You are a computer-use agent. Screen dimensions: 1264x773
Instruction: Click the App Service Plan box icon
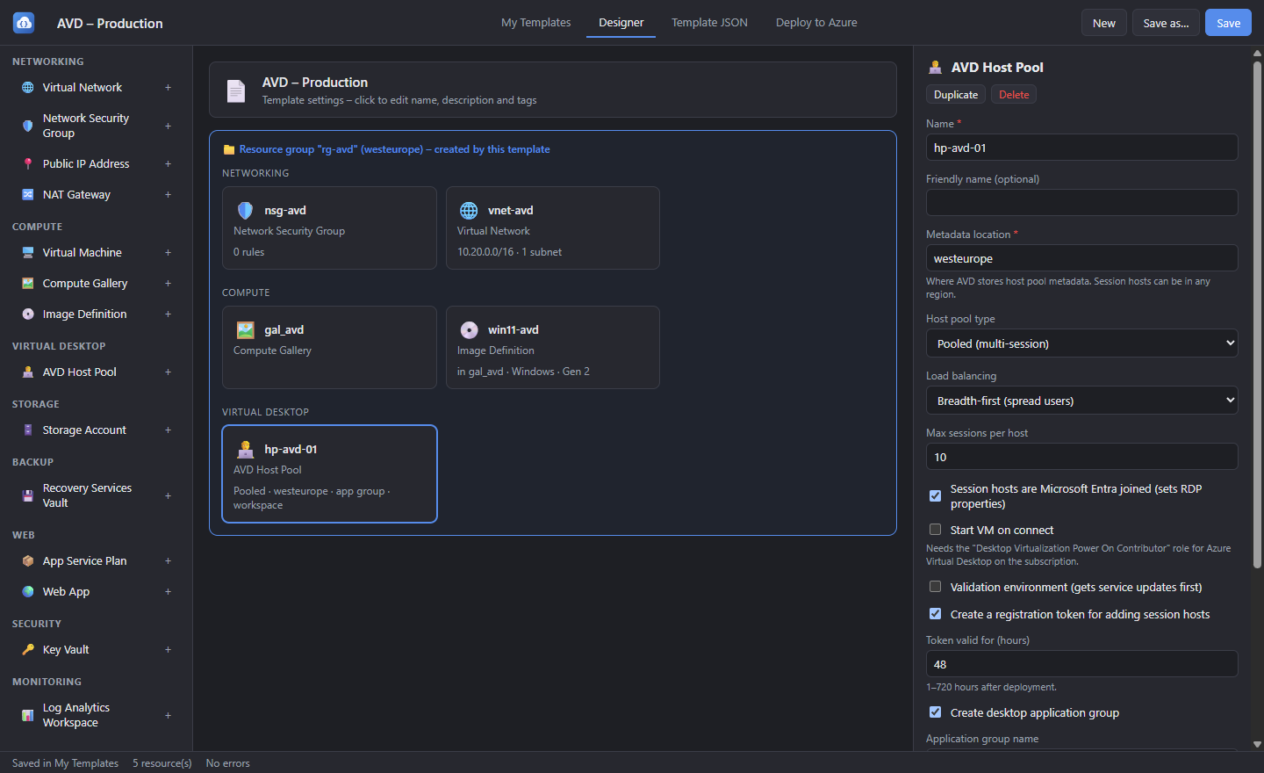(28, 561)
